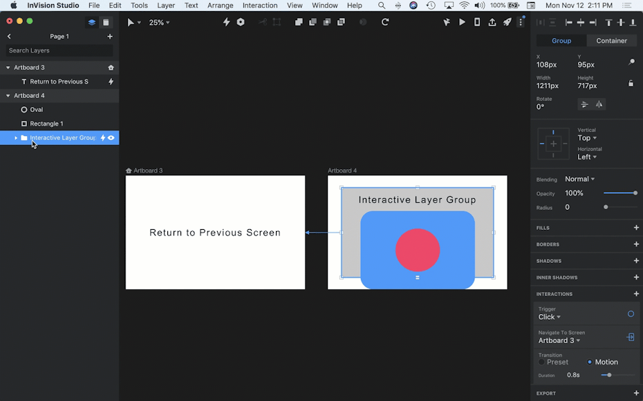Switch to the Layers panel icon
This screenshot has width=643, height=401.
91,22
